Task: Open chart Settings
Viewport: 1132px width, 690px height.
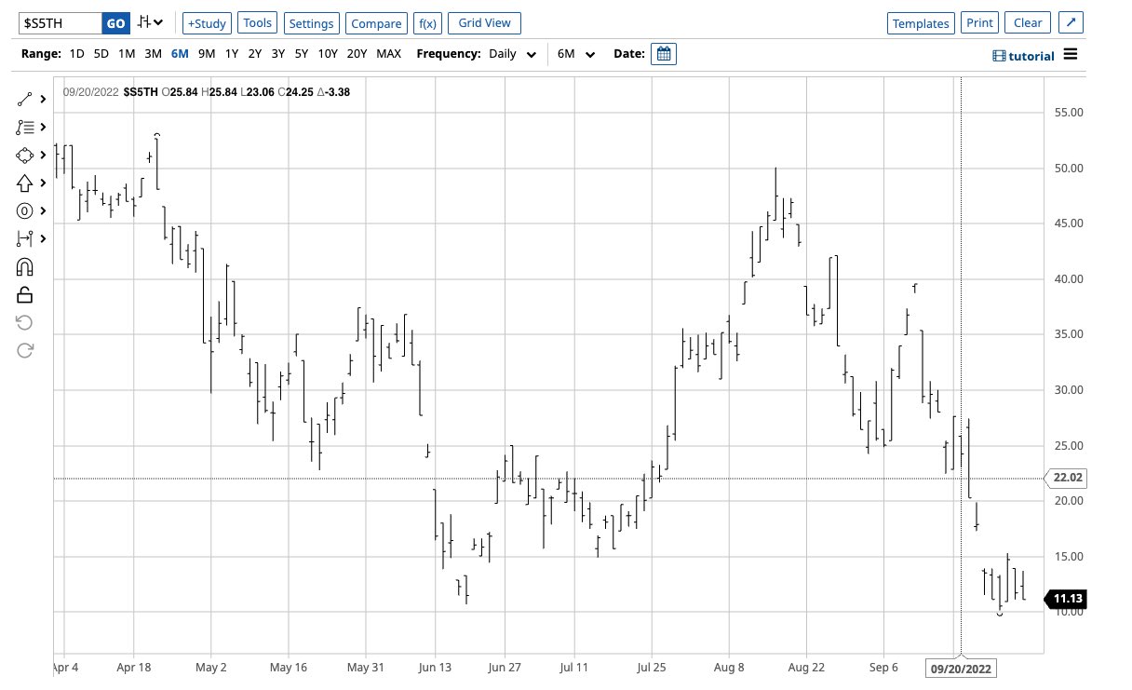Action: [311, 23]
